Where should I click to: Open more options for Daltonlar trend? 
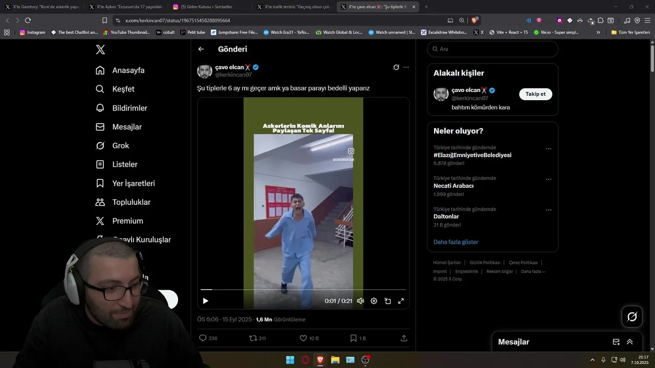tap(549, 210)
